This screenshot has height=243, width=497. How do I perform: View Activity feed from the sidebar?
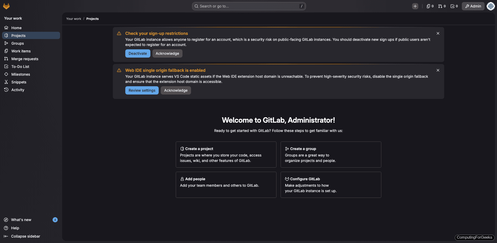tap(18, 90)
